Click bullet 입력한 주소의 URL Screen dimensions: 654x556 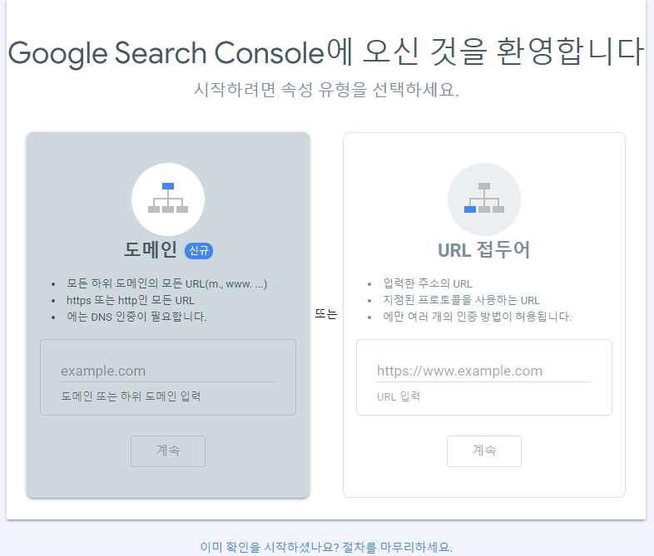click(x=428, y=283)
